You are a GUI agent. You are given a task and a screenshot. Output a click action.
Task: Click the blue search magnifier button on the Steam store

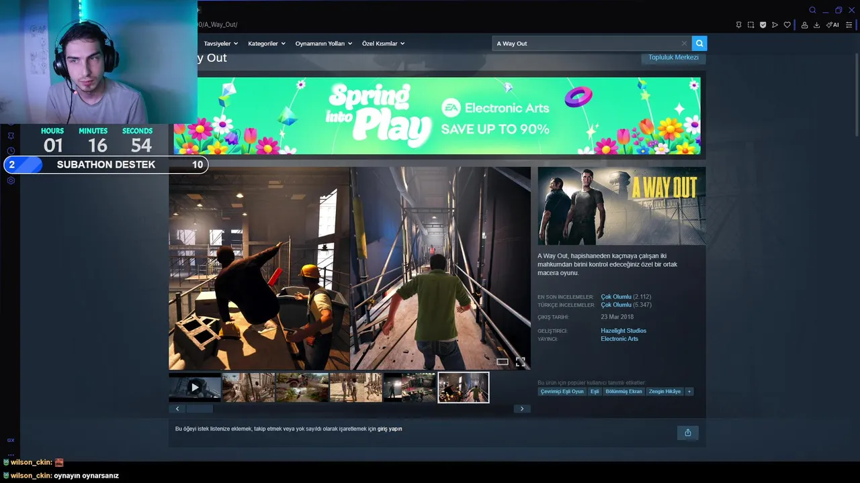click(699, 44)
